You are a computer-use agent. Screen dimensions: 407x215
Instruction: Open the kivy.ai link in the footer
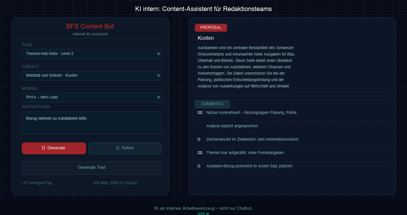[203, 213]
